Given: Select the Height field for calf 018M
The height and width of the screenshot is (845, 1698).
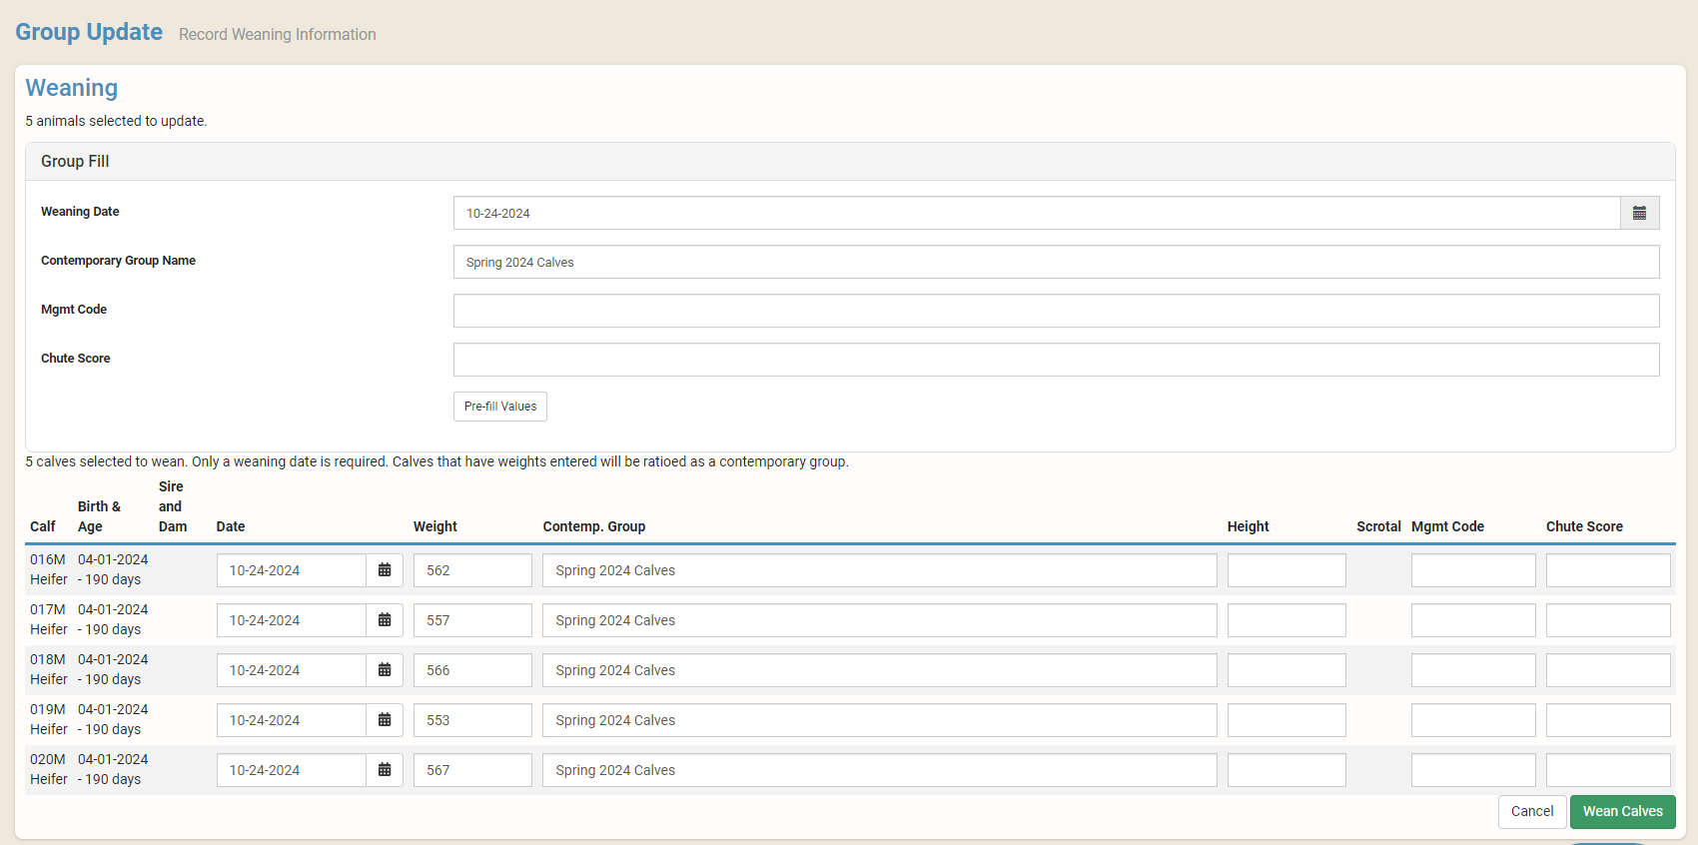Looking at the screenshot, I should [x=1286, y=670].
